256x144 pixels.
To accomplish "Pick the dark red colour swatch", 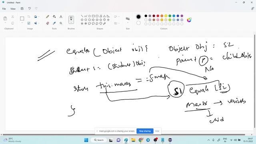I will [154, 16].
